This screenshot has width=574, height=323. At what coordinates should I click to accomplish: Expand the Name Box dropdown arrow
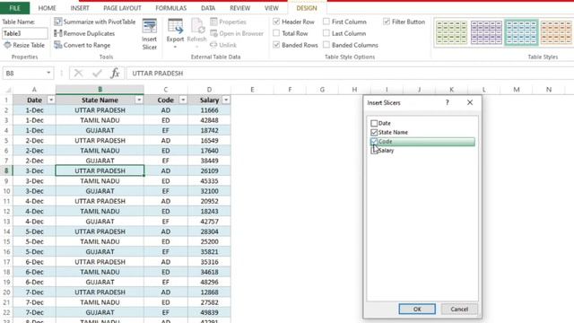[48, 74]
